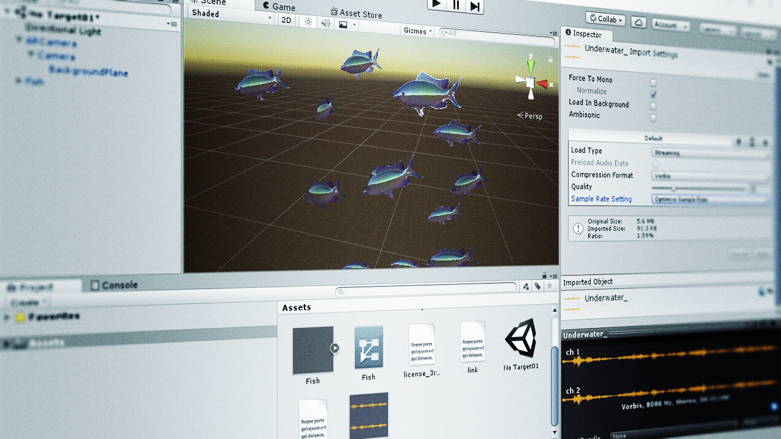Click the scene orientation gizmo cube
This screenshot has height=439, width=781.
[x=531, y=82]
